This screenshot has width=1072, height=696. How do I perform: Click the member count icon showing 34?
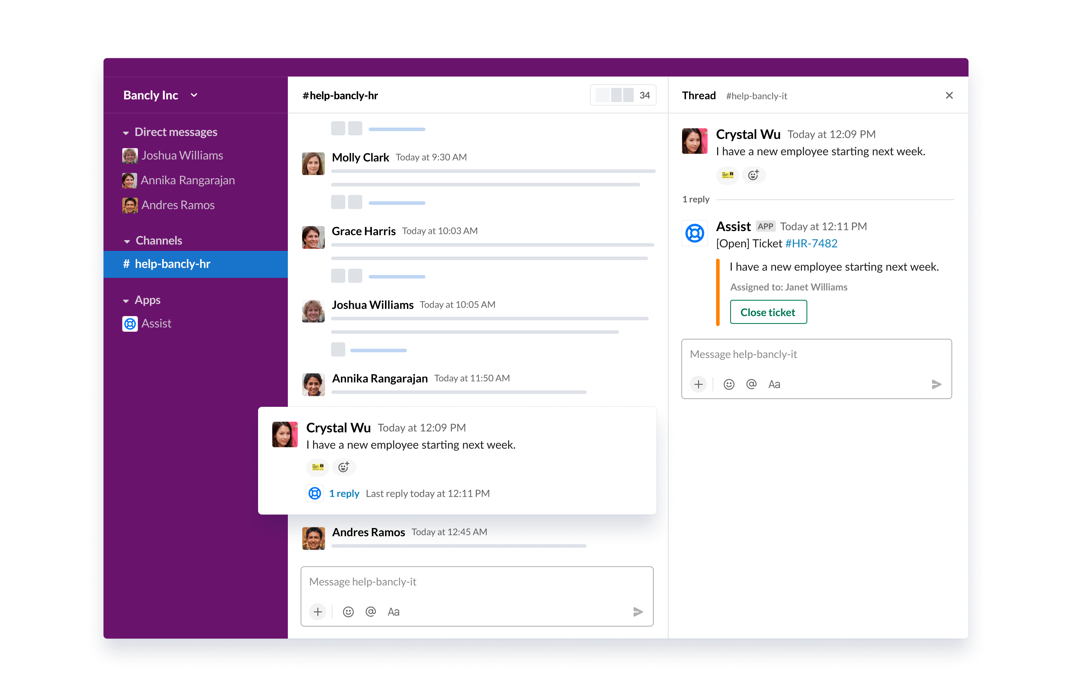point(624,95)
